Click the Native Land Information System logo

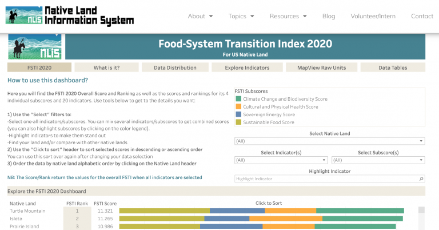[69, 15]
